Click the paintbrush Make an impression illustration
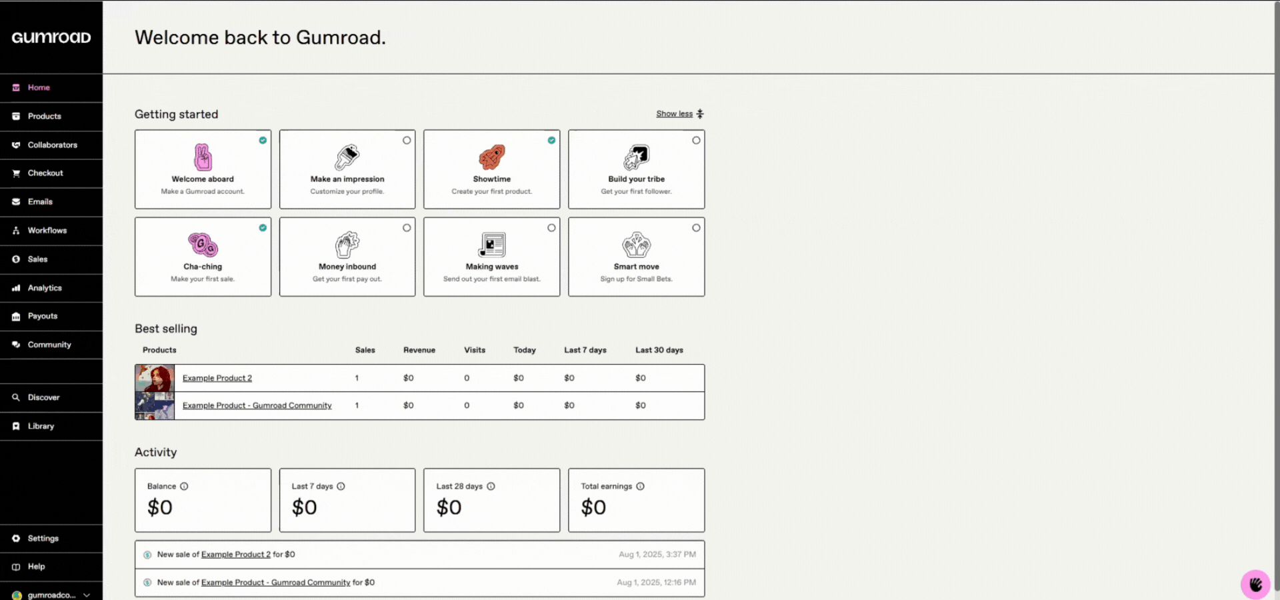1280x600 pixels. click(347, 157)
